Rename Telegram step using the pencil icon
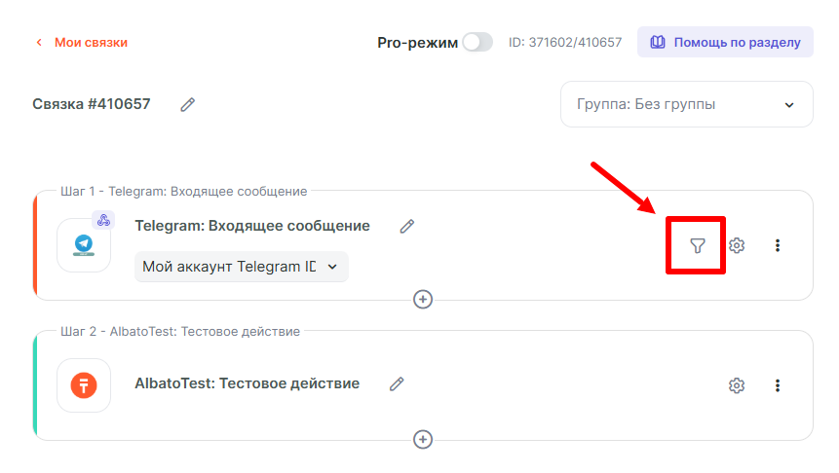839x473 pixels. [x=407, y=226]
